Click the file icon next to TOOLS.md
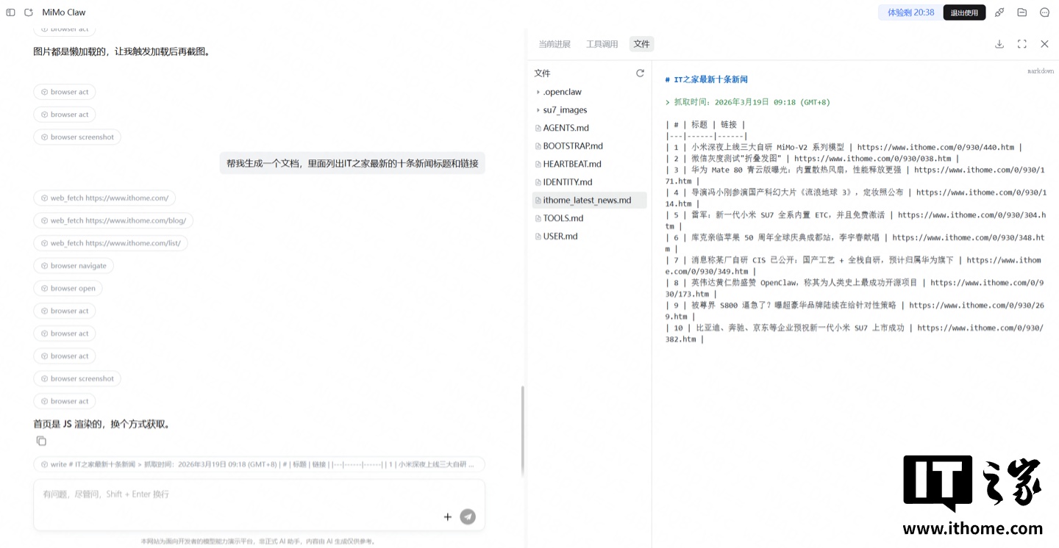 point(538,218)
